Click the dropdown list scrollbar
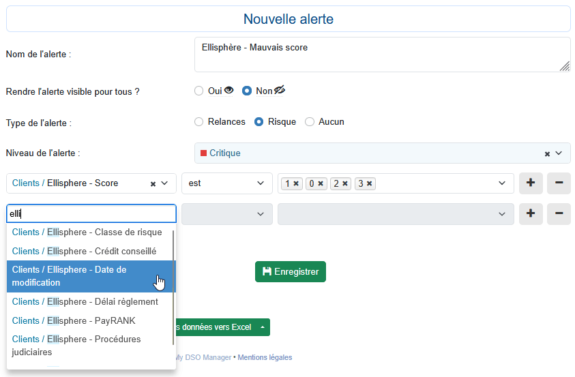The width and height of the screenshot is (575, 377). pos(173,288)
